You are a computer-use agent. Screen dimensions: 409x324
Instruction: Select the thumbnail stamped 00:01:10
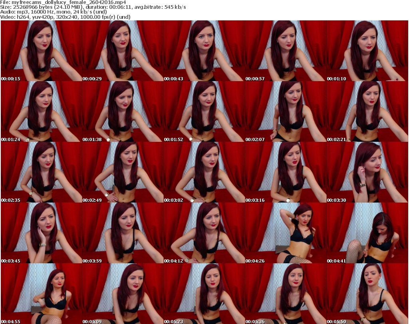367,51
